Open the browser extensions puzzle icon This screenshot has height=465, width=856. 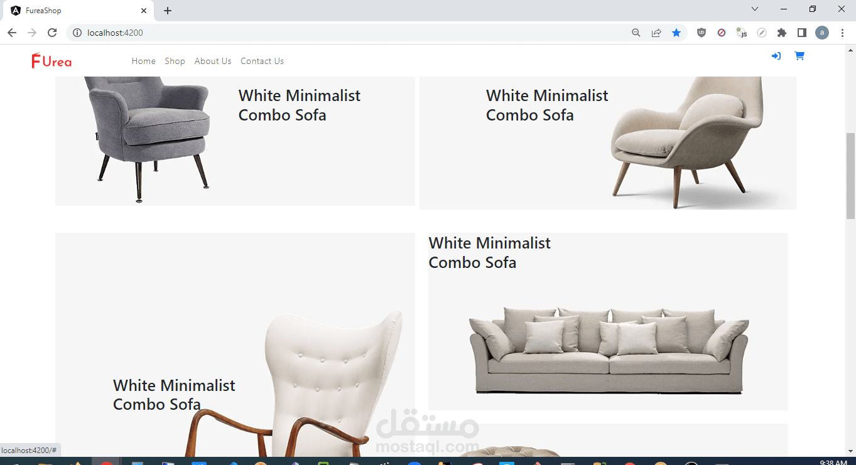click(782, 33)
